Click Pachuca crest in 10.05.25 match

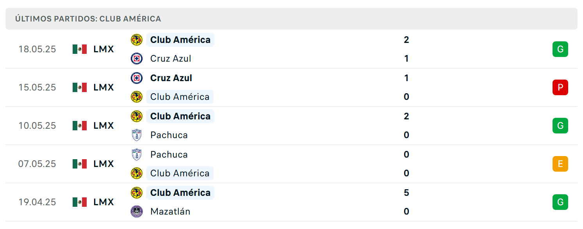(x=137, y=135)
